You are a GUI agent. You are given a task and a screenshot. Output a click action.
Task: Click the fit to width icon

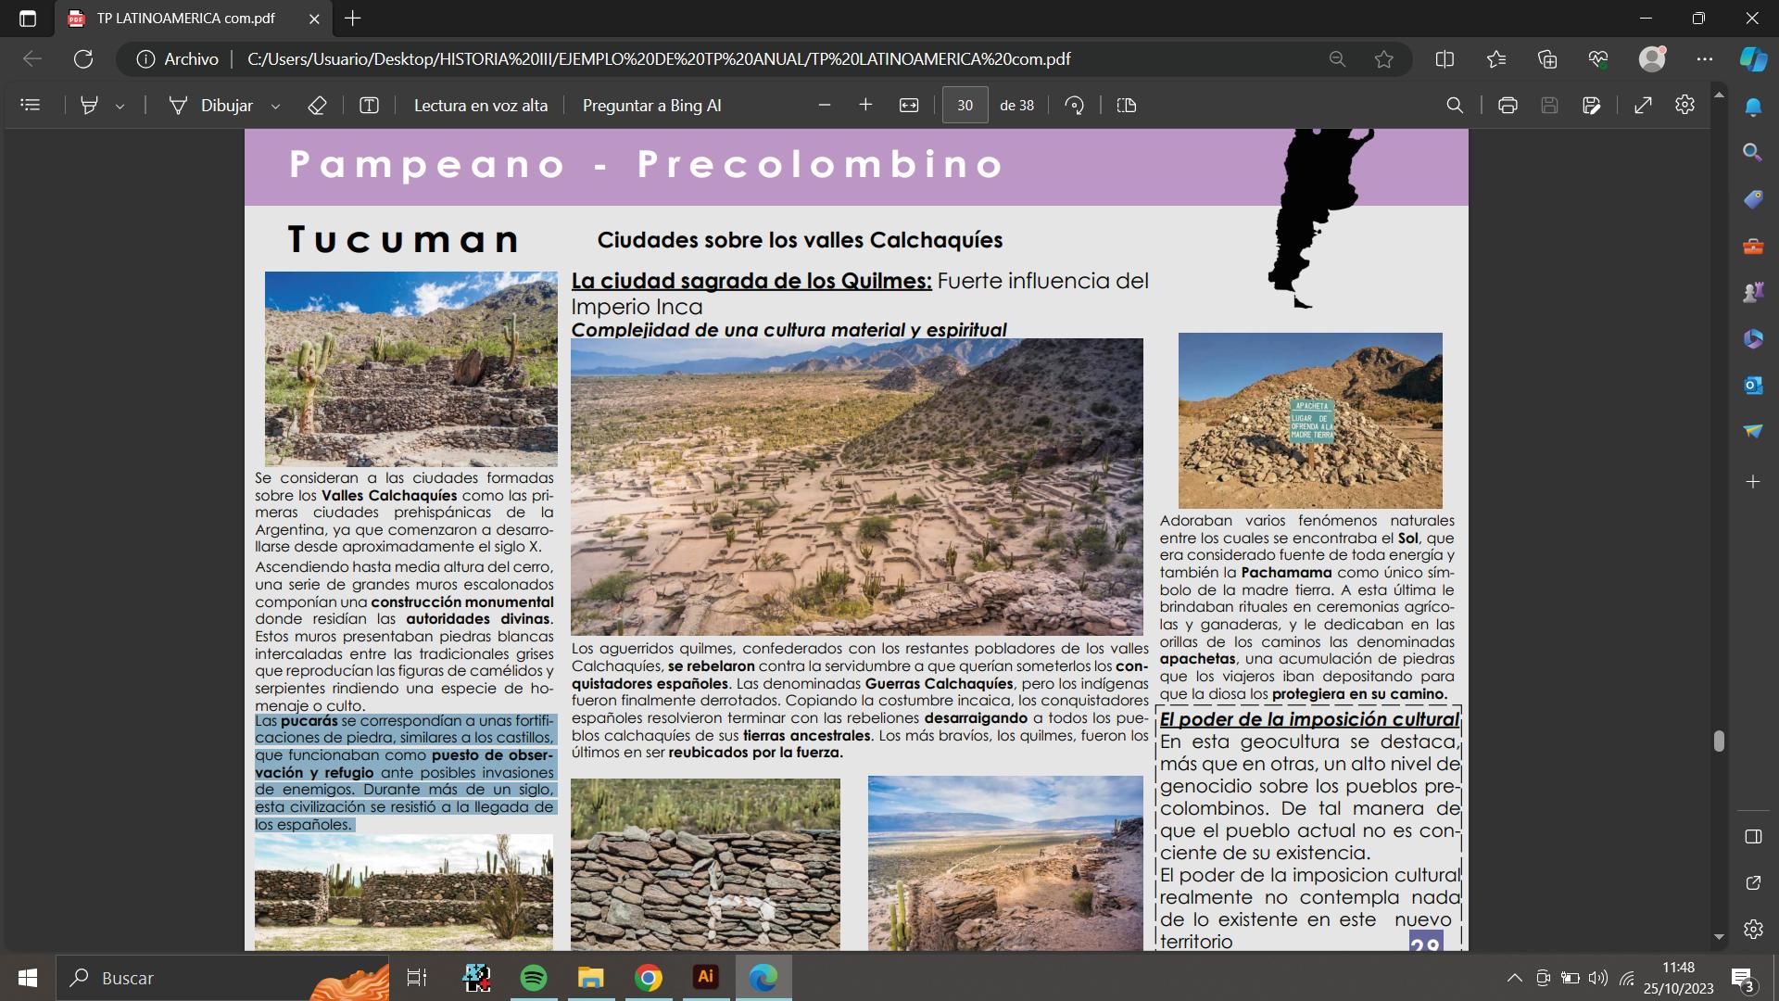pos(909,106)
